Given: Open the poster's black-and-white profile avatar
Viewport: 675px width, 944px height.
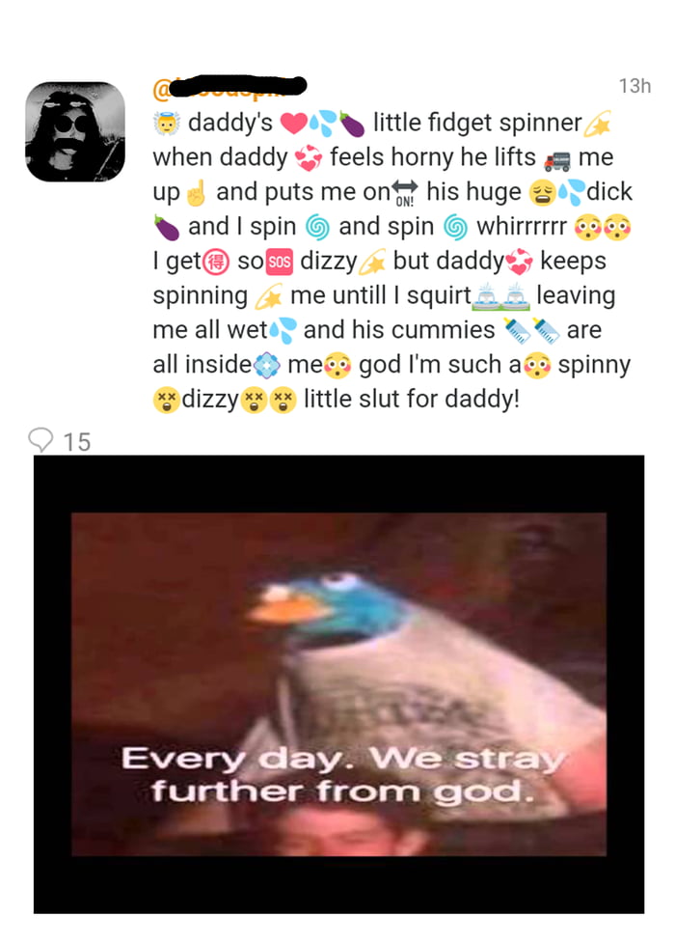Looking at the screenshot, I should point(75,131).
